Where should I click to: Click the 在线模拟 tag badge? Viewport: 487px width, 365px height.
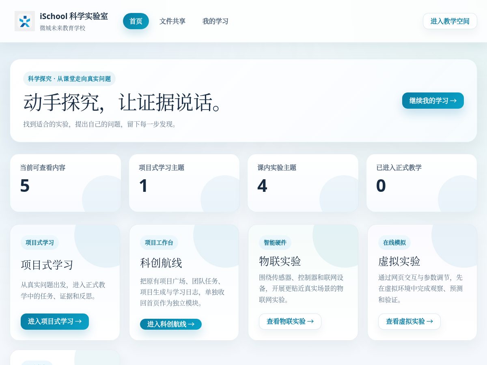pyautogui.click(x=394, y=243)
